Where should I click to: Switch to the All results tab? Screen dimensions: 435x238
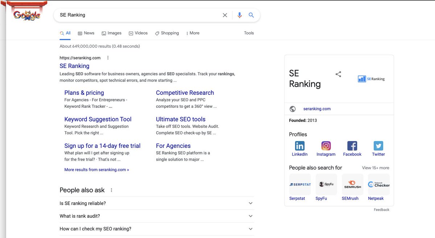point(65,33)
